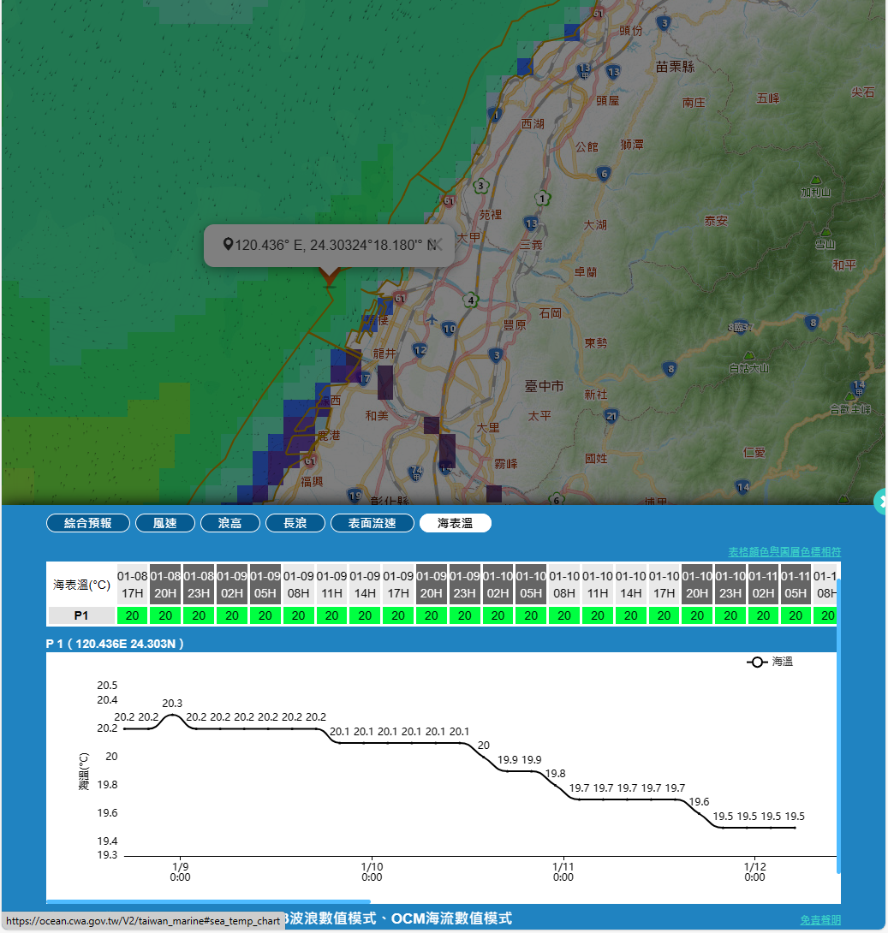Image resolution: width=888 pixels, height=933 pixels.
Task: Click the 加利山 mountain icon
Action: click(x=816, y=181)
